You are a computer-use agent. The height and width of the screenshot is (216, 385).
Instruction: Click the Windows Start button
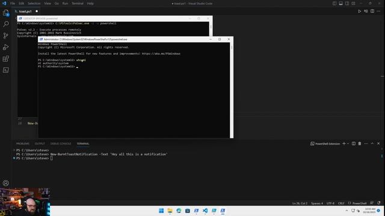coord(161,211)
